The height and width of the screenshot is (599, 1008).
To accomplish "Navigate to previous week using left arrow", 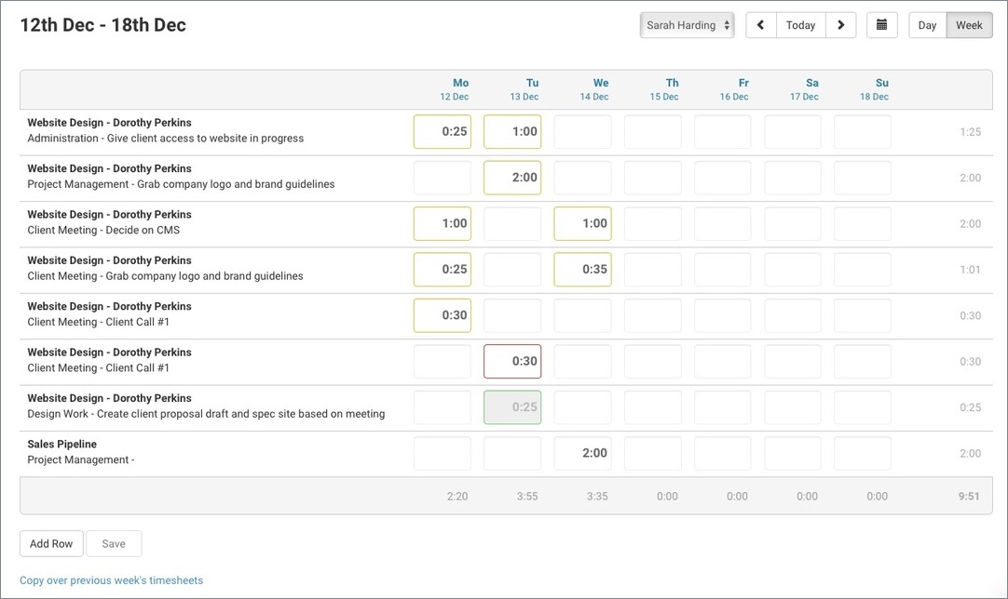I will pos(760,25).
